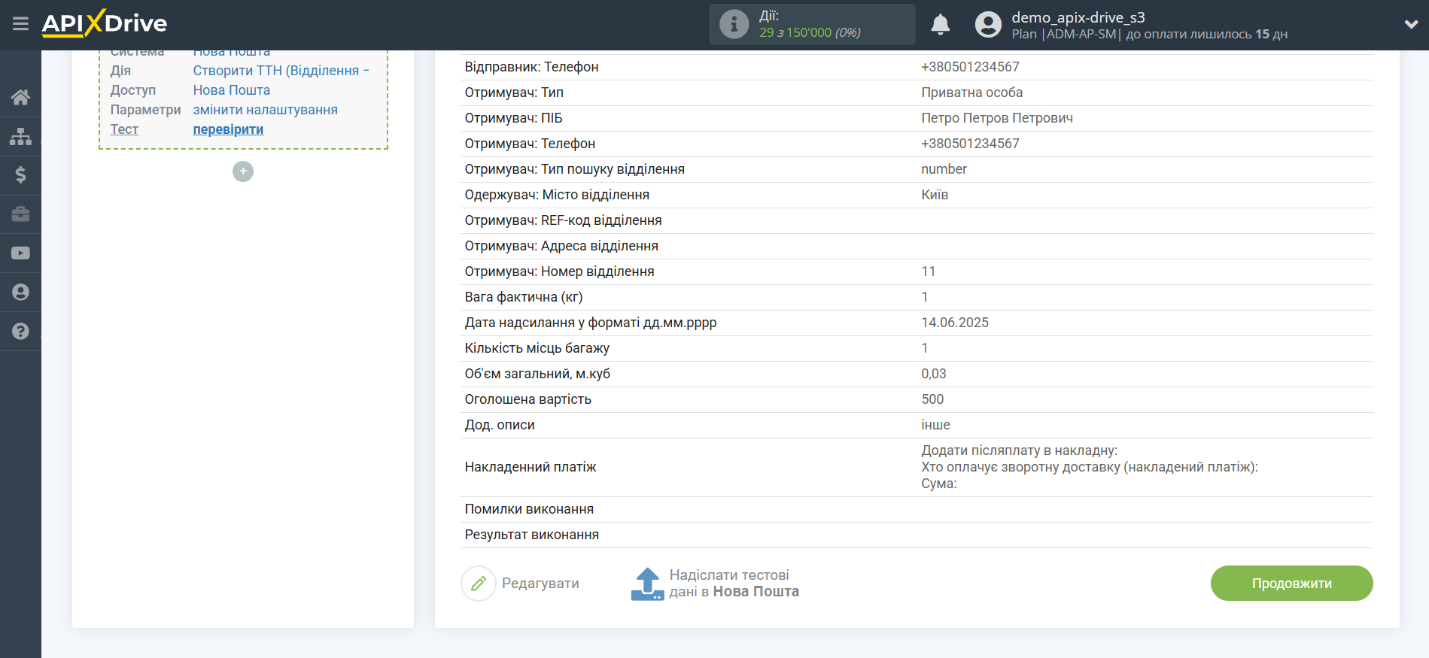Select Отримувач: Телефон row label
The image size is (1429, 658).
click(530, 144)
